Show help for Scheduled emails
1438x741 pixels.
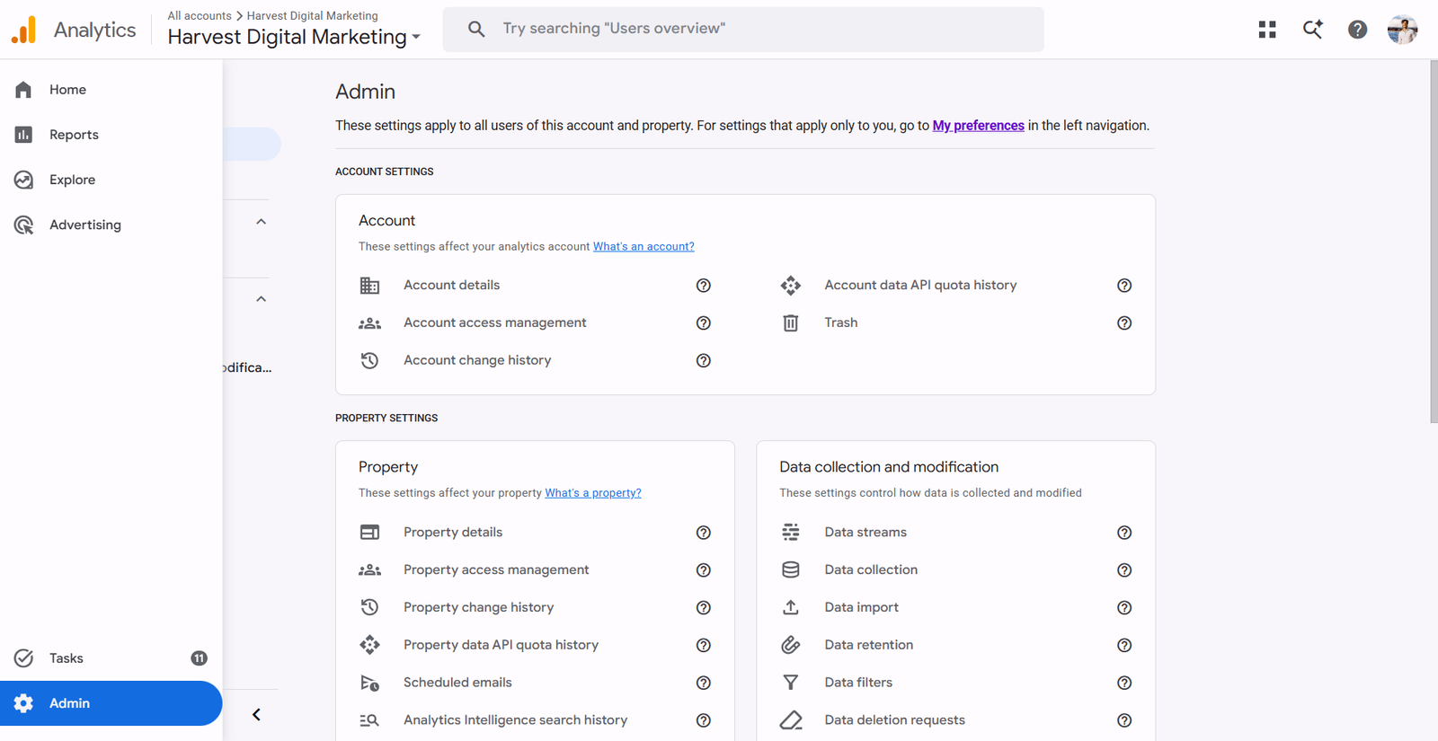[x=704, y=683]
